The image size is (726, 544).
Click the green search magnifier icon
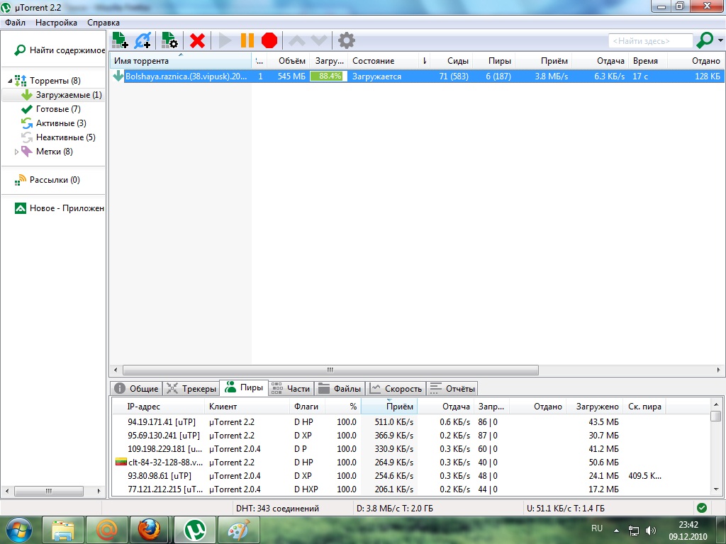tap(705, 40)
